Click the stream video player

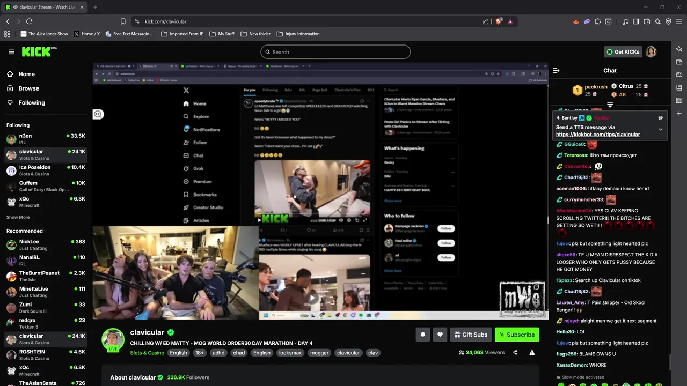click(x=320, y=191)
